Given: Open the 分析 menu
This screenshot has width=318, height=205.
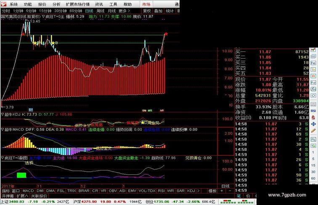Looking at the screenshot, I should point(56,4).
